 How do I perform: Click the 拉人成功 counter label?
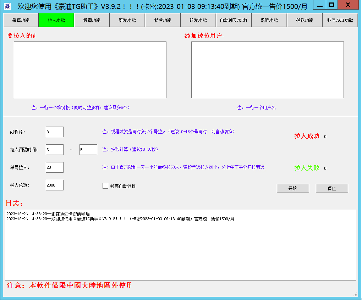[307, 136]
